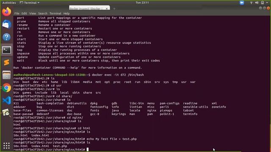Click 'nginx' in the share directory listing
This screenshot has width=271, height=152.
click(x=152, y=111)
